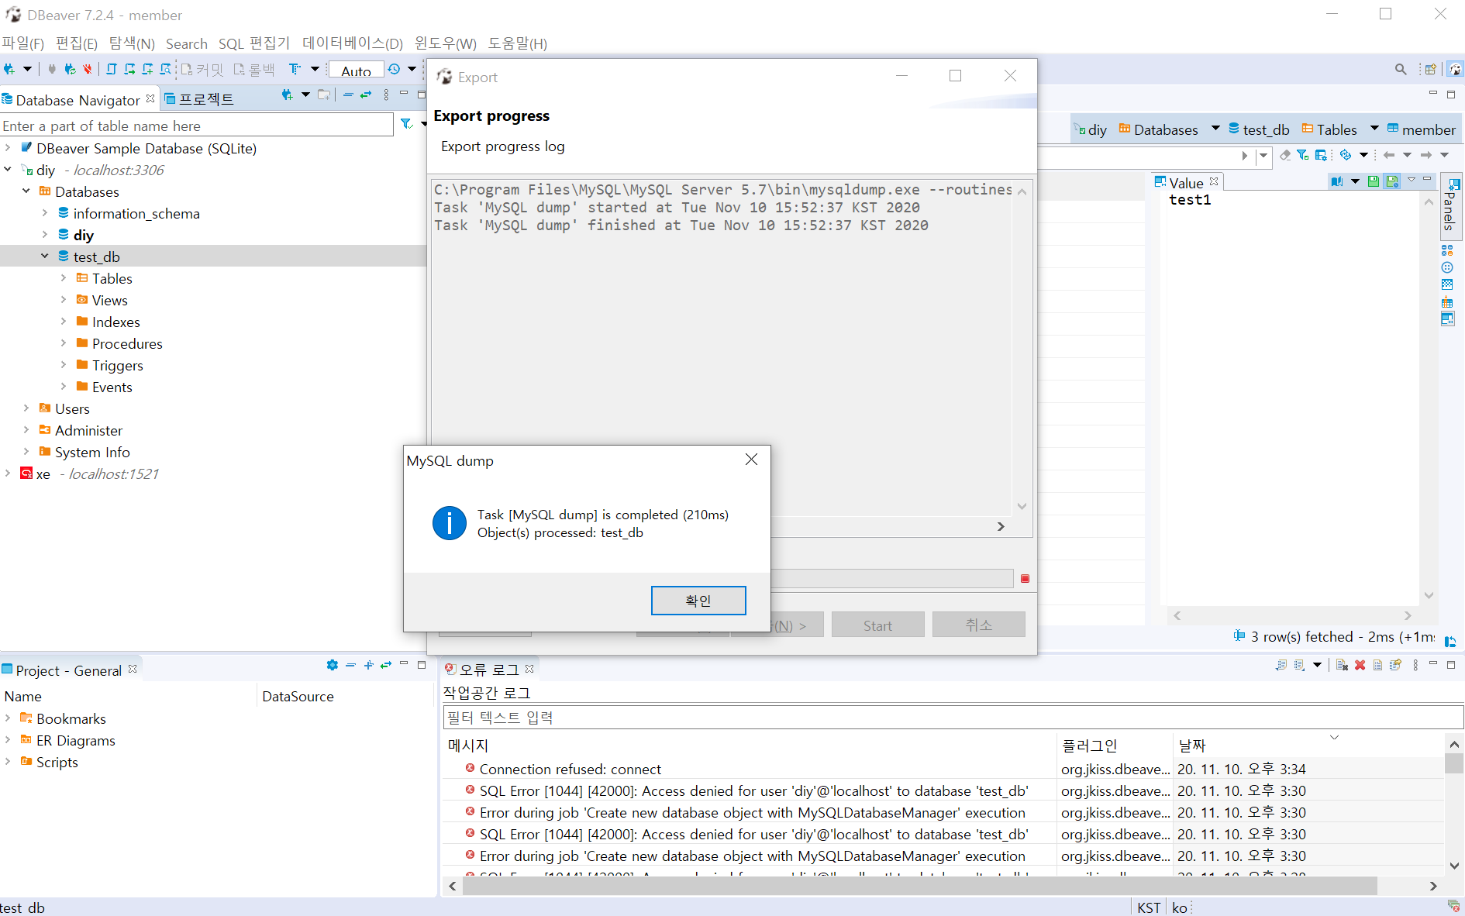Toggle Link with Editor in Database Navigator
The width and height of the screenshot is (1465, 916).
[x=366, y=95]
